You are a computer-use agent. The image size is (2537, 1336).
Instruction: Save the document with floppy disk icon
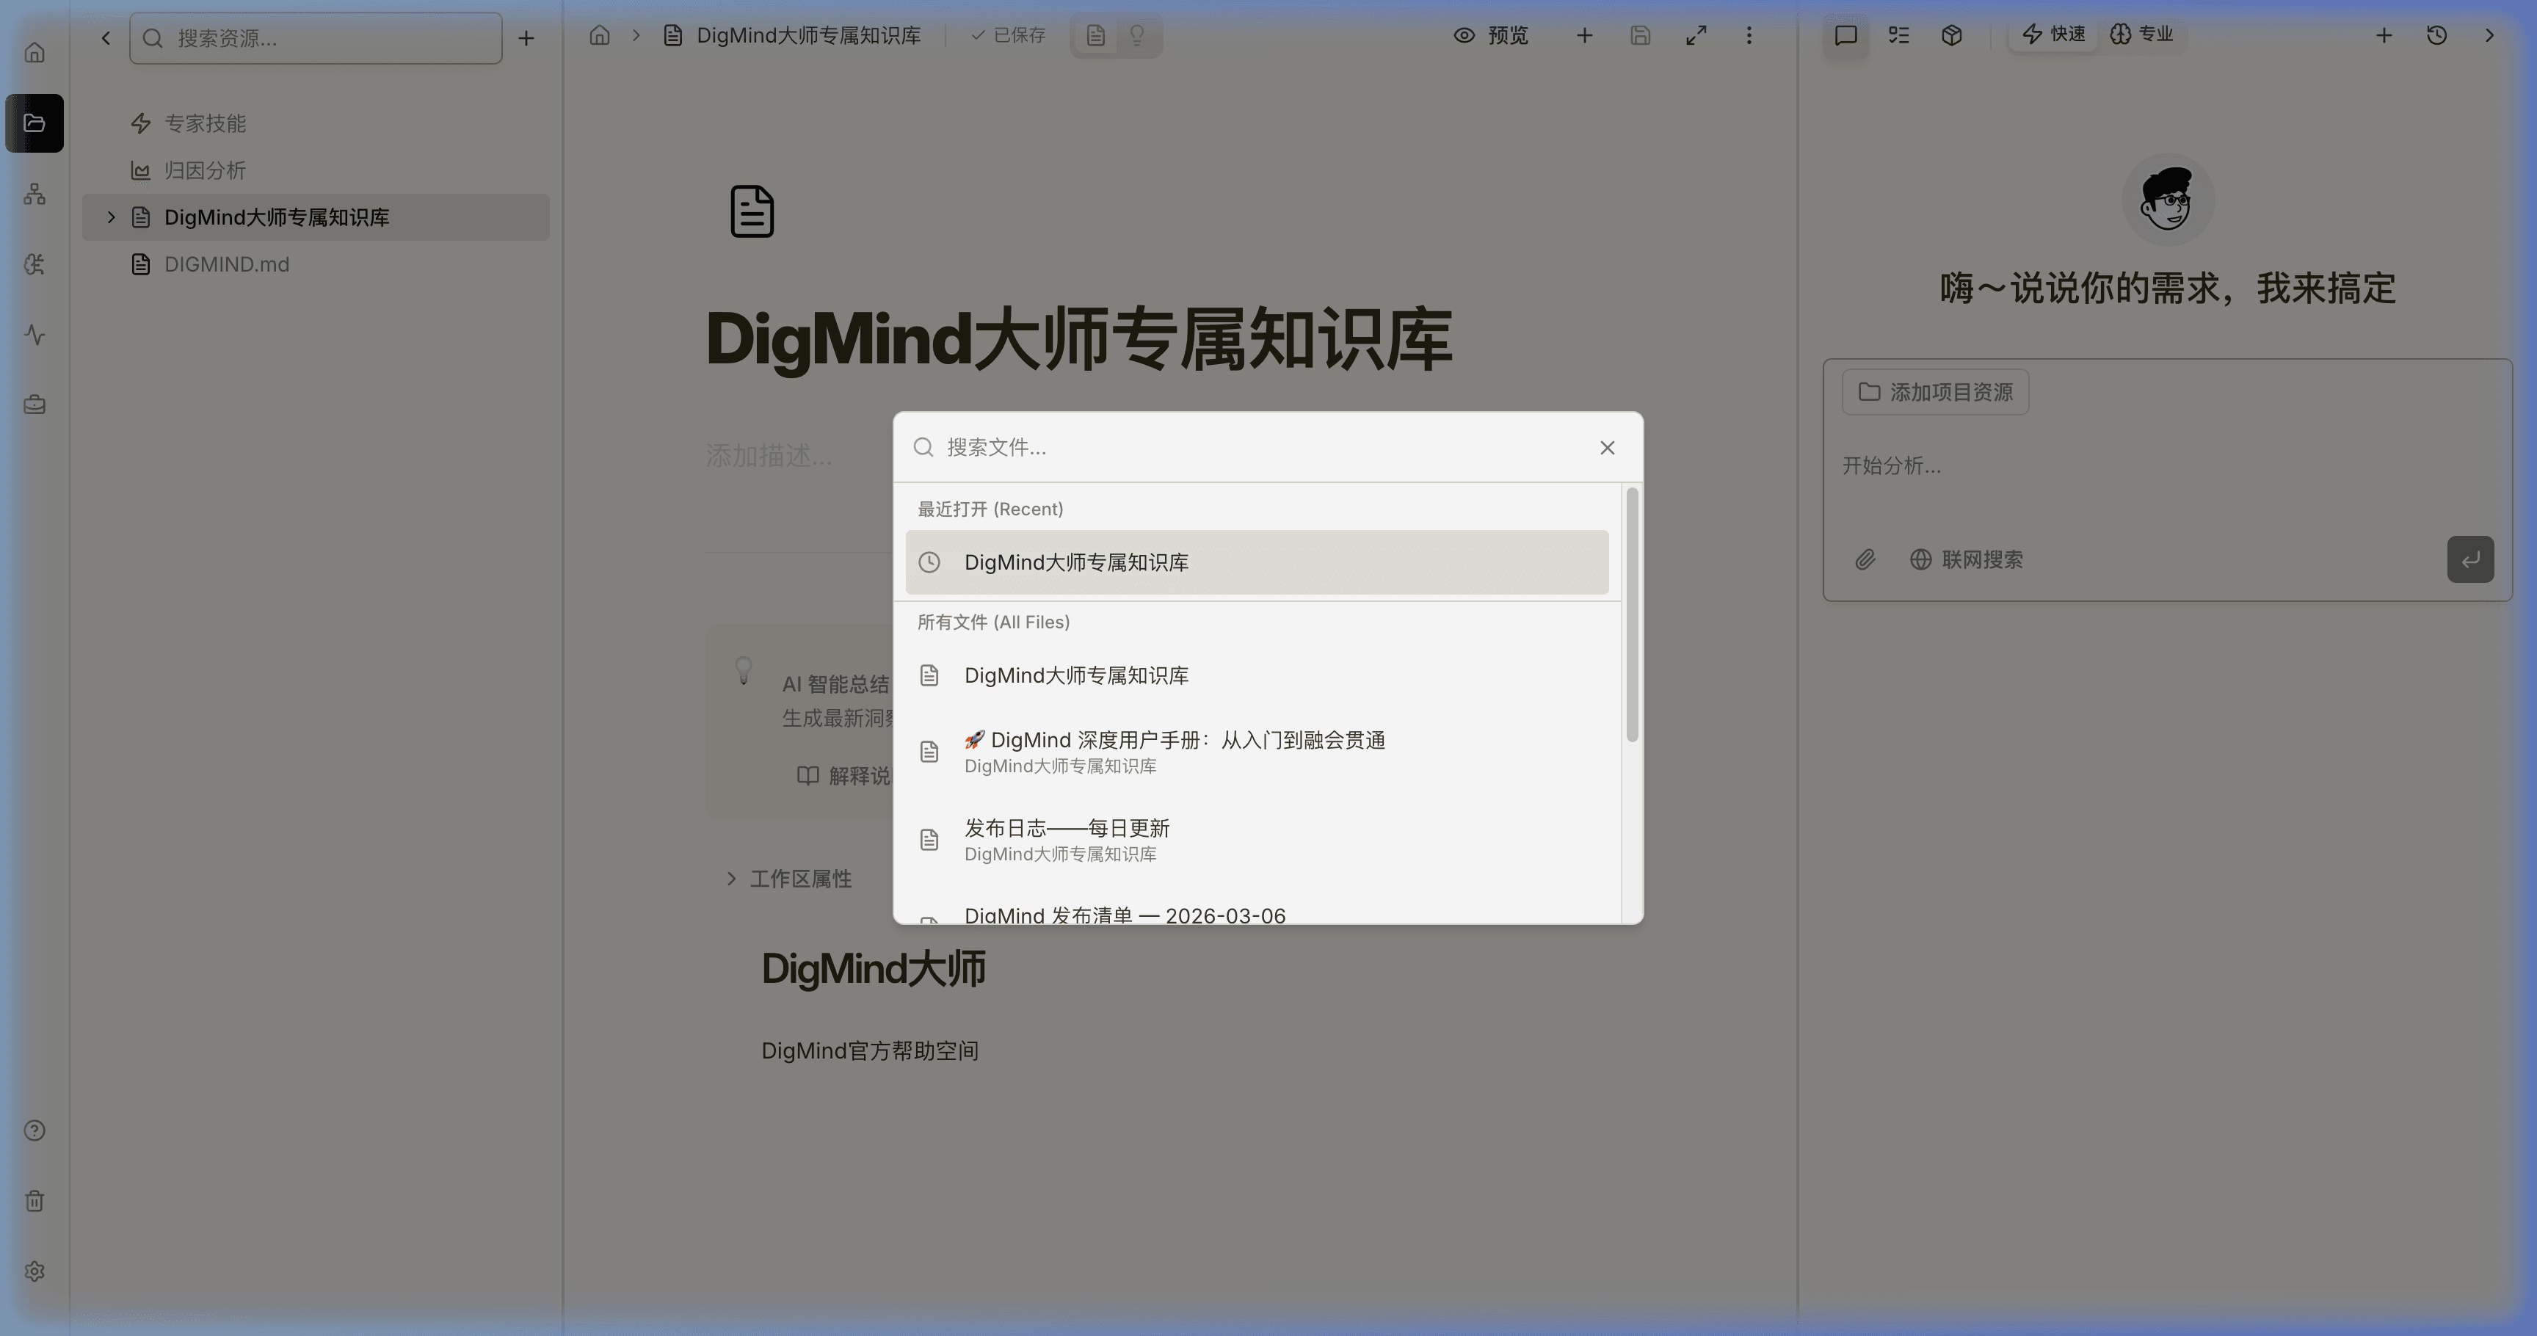pyautogui.click(x=1640, y=35)
